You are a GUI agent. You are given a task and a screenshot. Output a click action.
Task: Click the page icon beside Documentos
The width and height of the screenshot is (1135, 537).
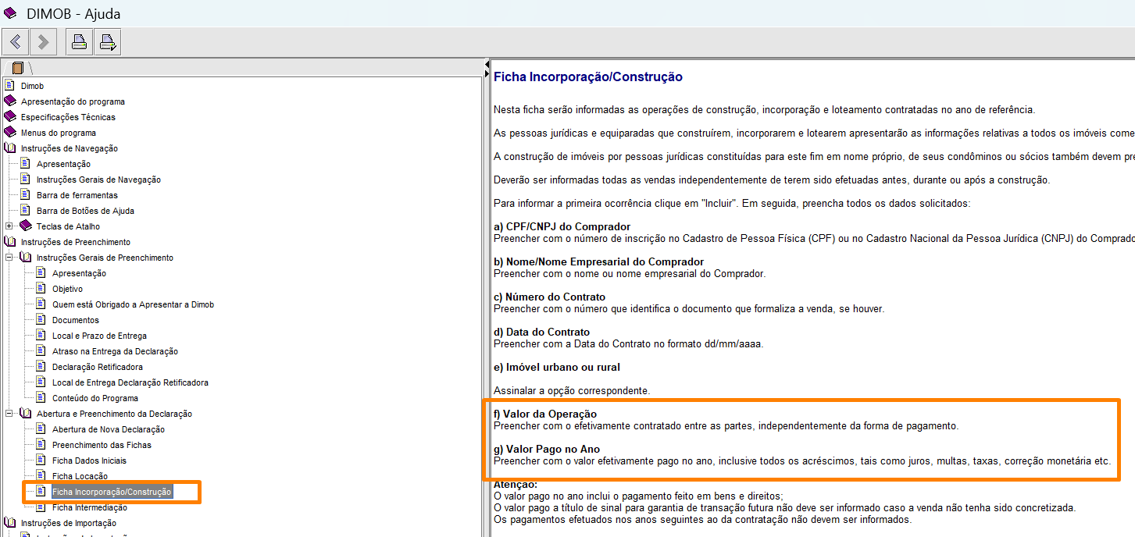(41, 320)
